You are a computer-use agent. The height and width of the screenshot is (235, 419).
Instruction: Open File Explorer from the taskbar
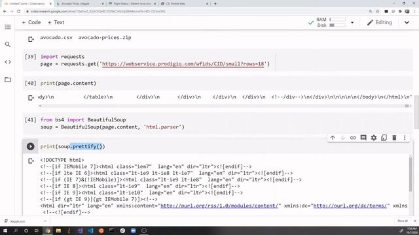click(58, 230)
